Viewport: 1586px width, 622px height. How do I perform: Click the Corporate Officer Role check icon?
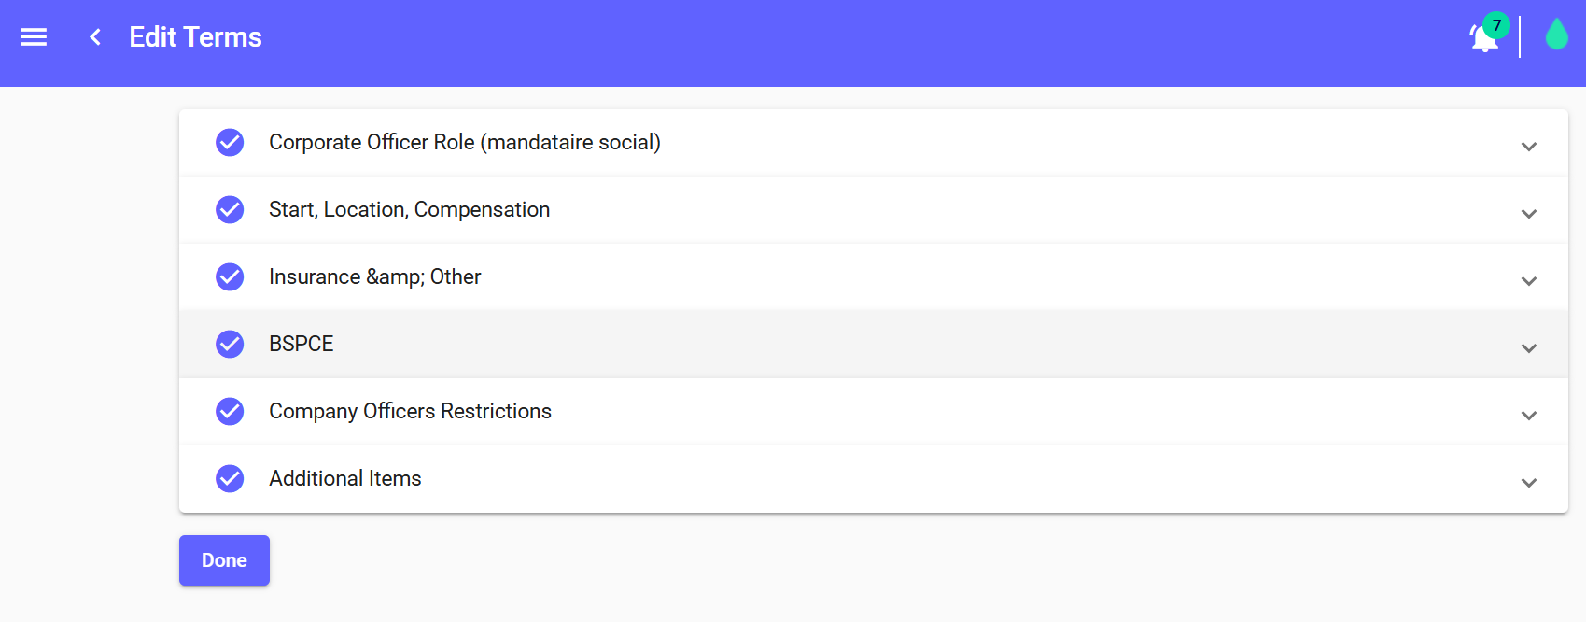(230, 142)
